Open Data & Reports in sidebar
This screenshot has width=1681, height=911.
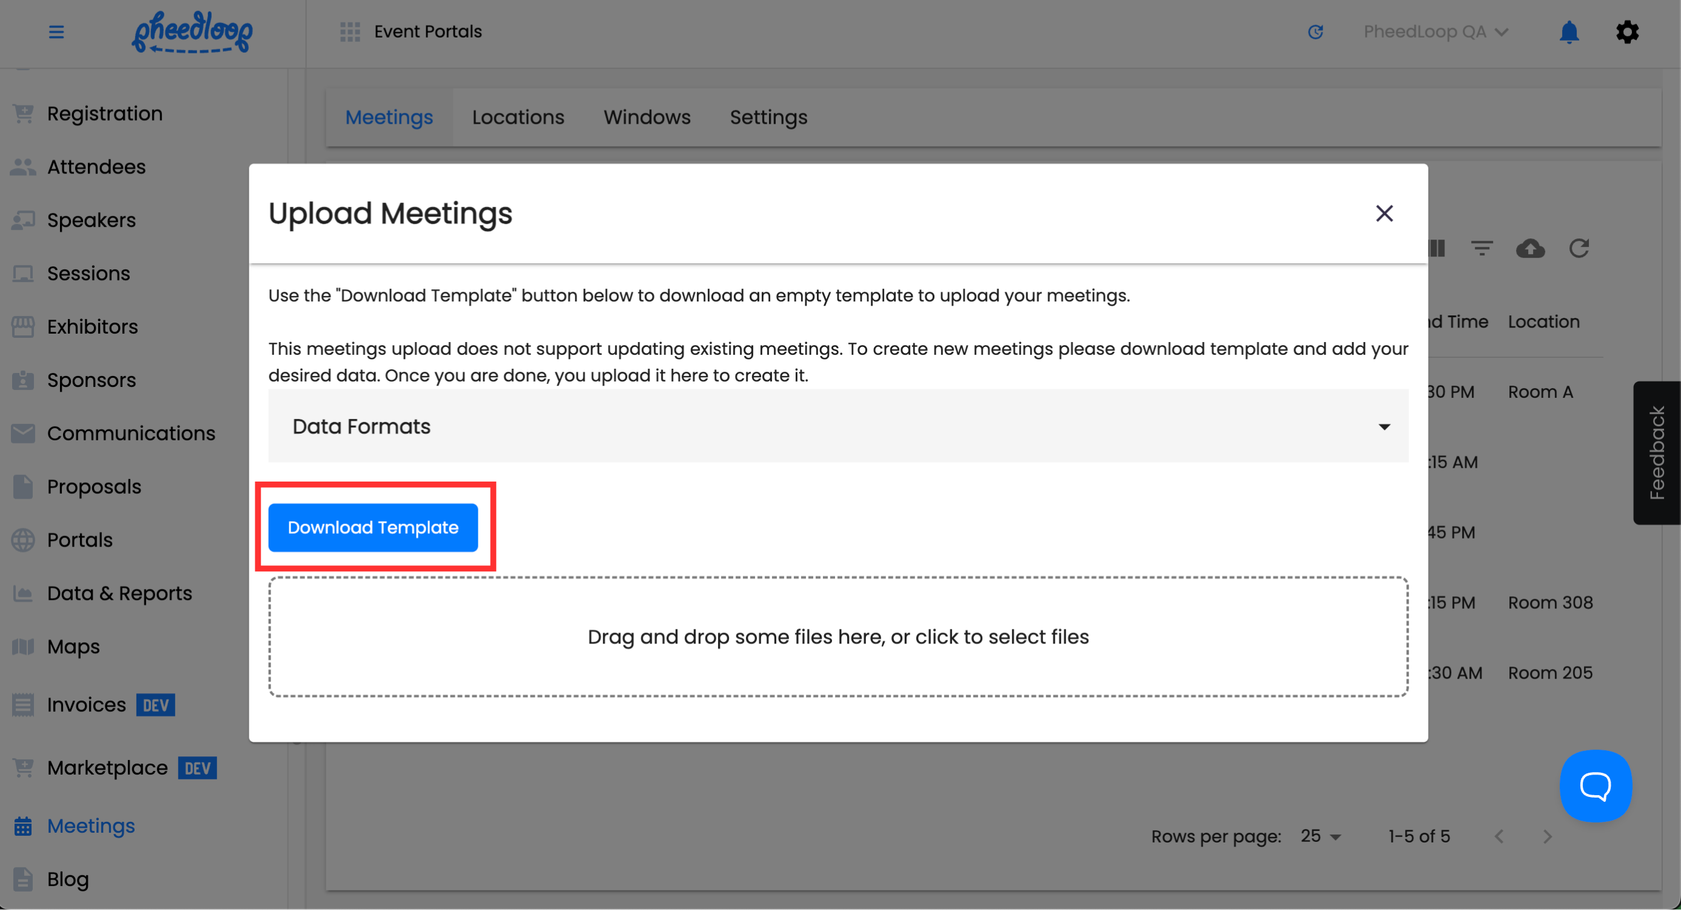tap(119, 594)
